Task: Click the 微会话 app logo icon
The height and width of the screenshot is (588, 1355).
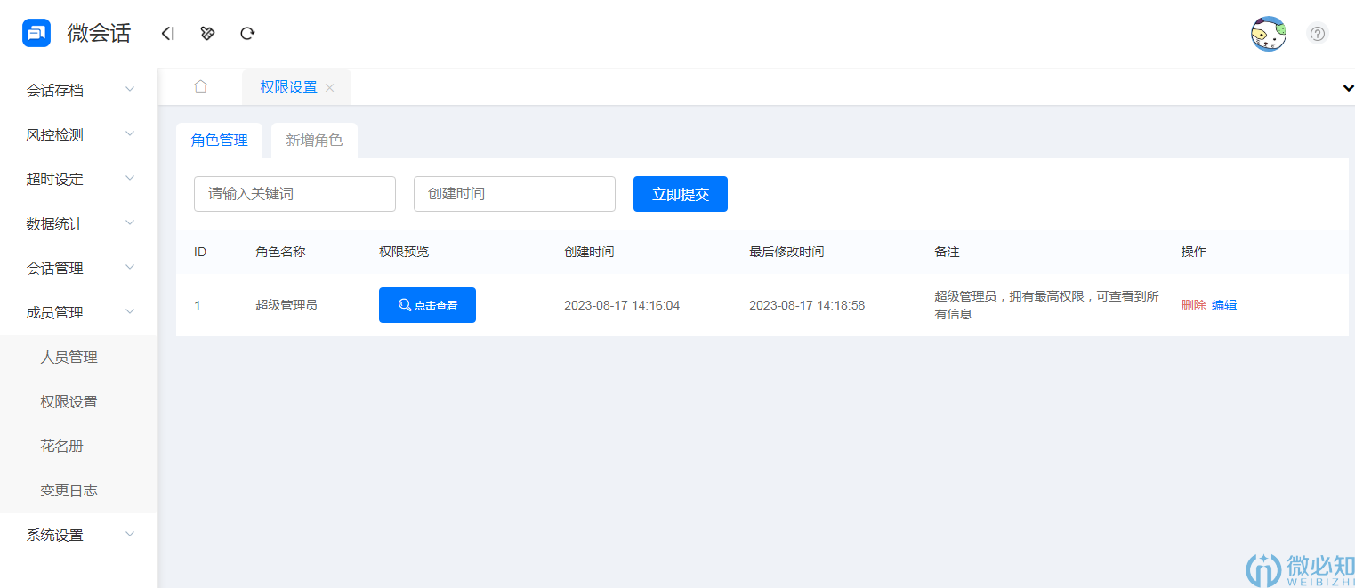Action: (x=36, y=33)
